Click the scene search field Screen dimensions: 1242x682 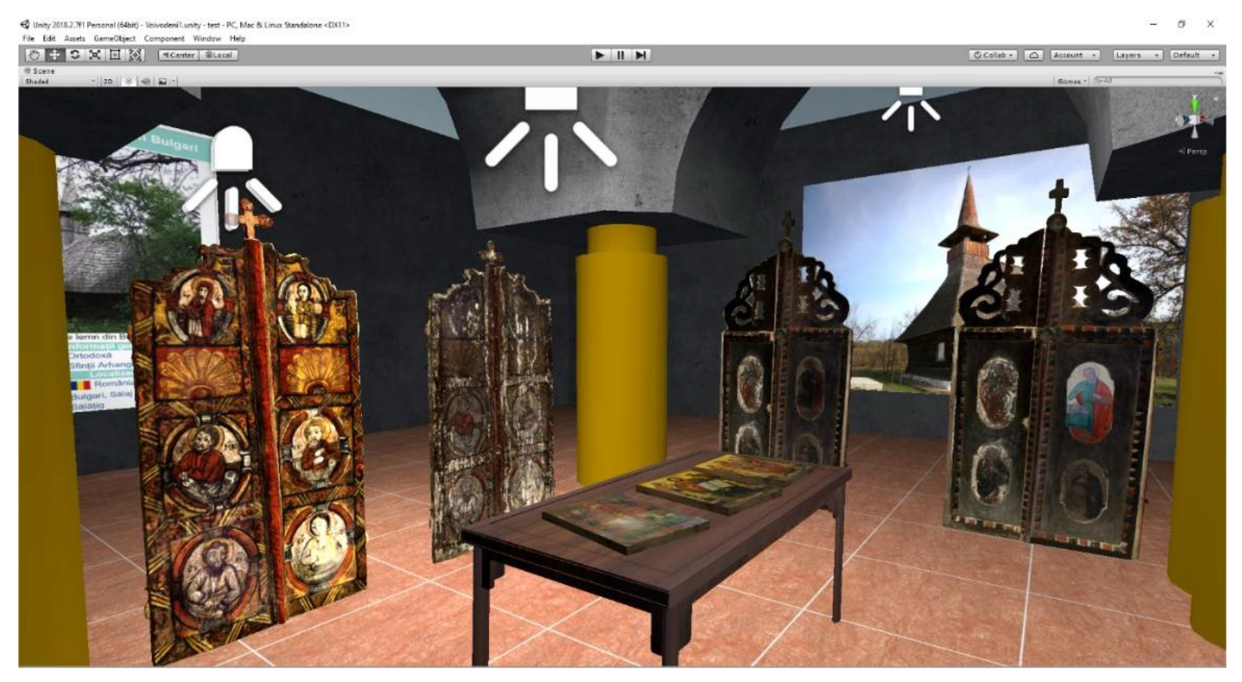(x=1157, y=81)
